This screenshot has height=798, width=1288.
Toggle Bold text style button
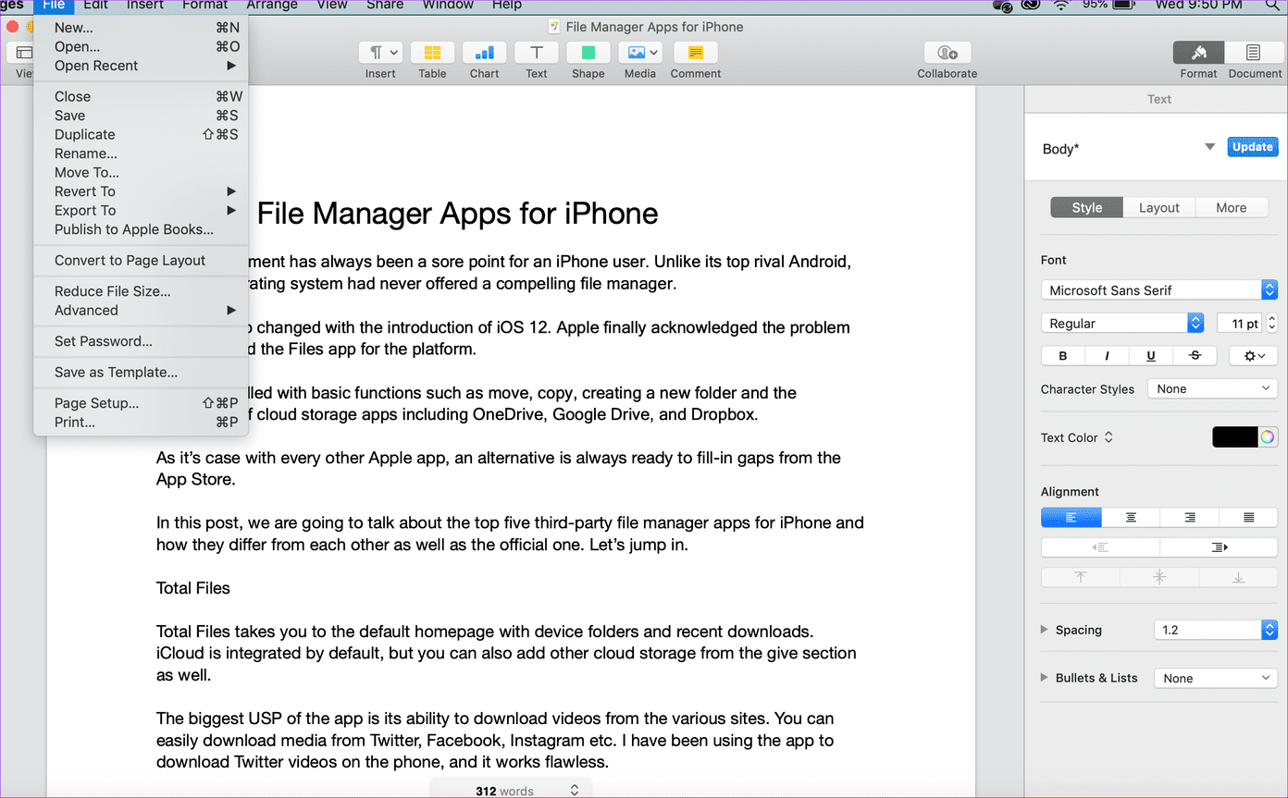1063,356
